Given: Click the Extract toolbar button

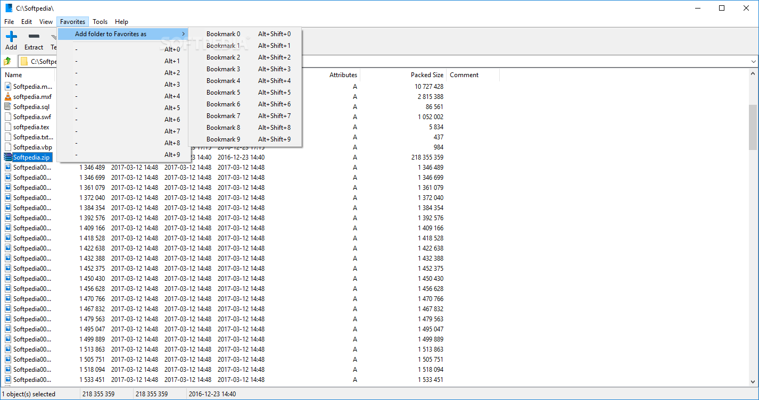Looking at the screenshot, I should coord(34,41).
